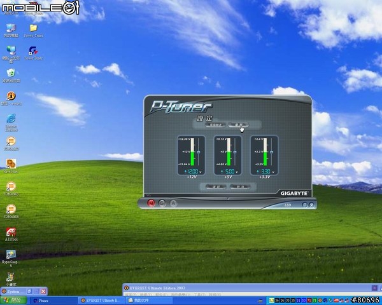
Task: Close P-Tuner with the round X button
Action: coord(311,205)
